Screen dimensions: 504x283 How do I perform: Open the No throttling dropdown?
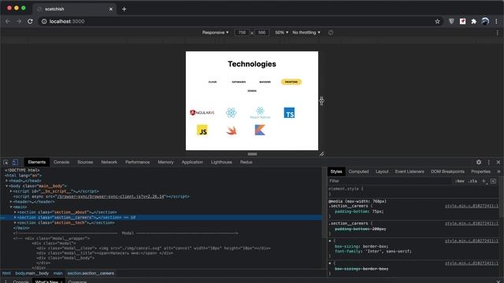point(306,32)
